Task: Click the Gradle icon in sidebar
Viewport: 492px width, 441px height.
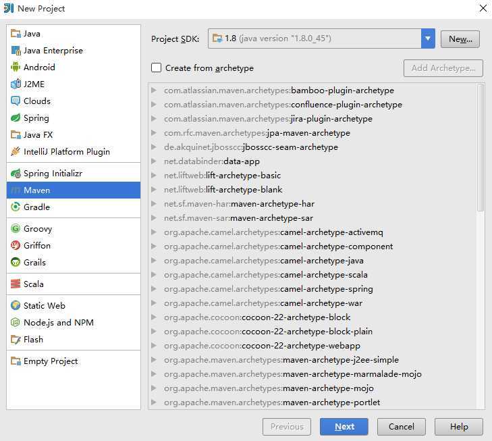Action: [16, 207]
